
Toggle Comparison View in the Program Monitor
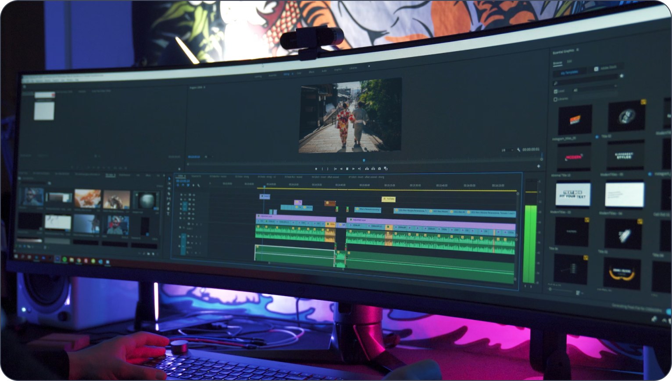coord(386,168)
